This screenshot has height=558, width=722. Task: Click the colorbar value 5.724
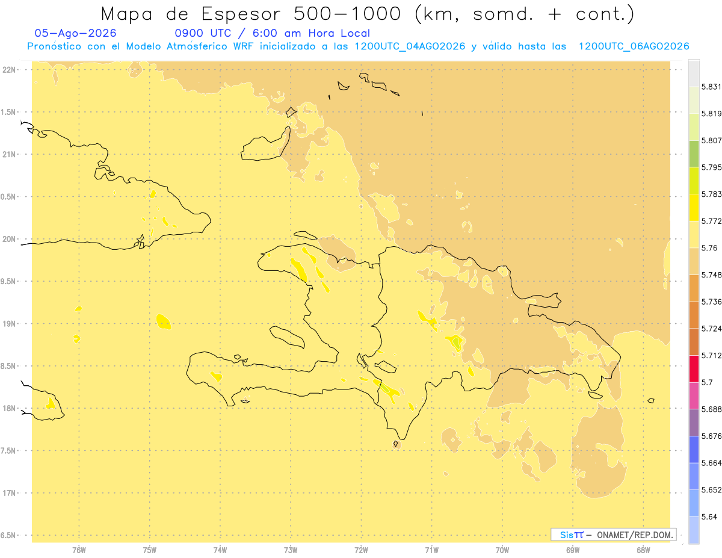(712, 328)
